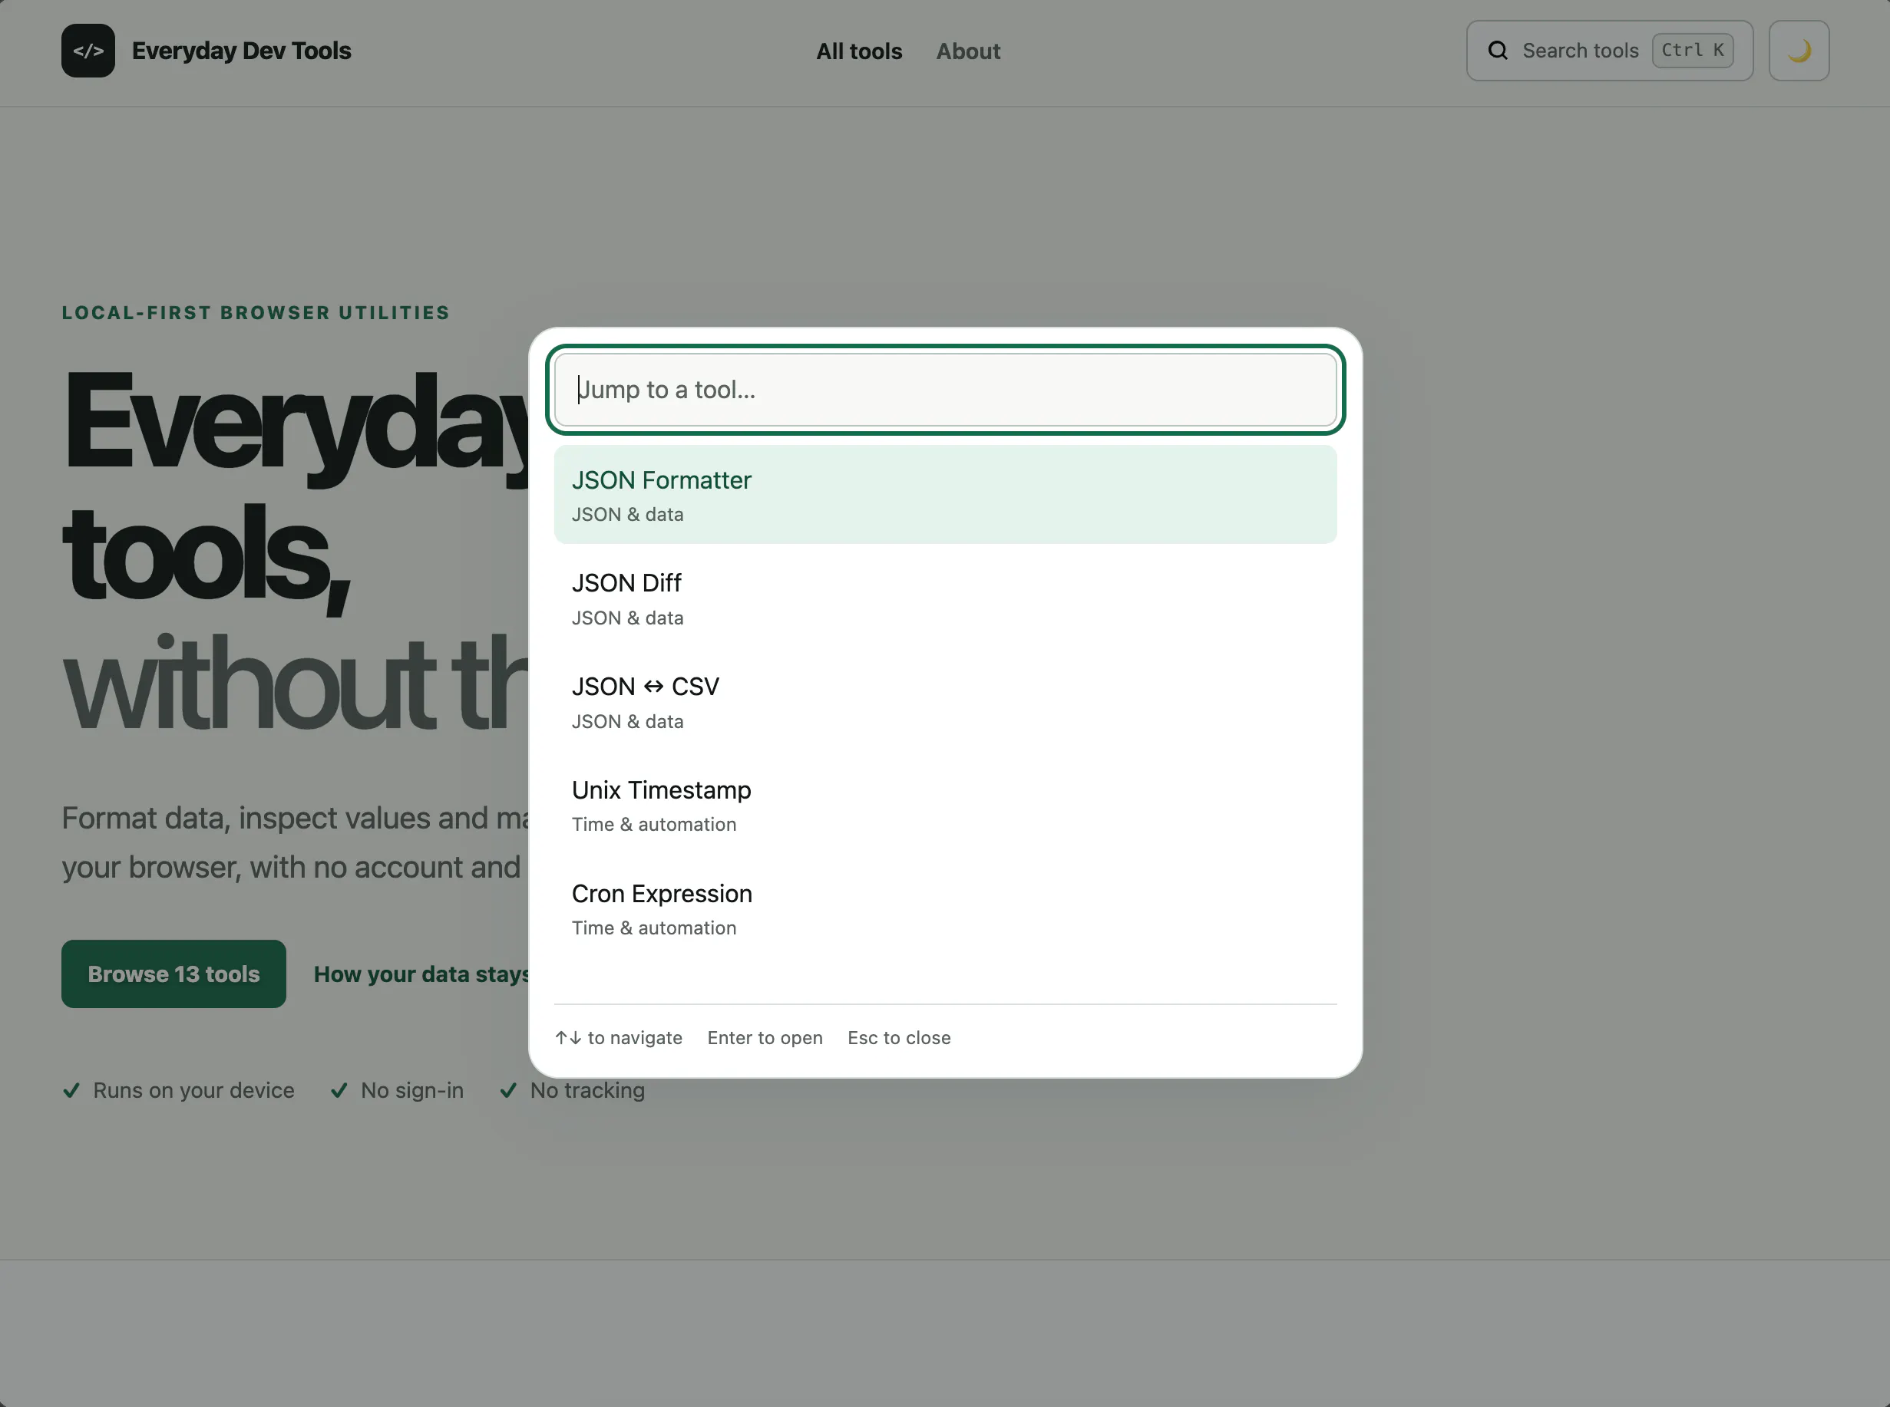Click the '↑↓ to navigate' hint
1890x1407 pixels.
click(x=619, y=1037)
